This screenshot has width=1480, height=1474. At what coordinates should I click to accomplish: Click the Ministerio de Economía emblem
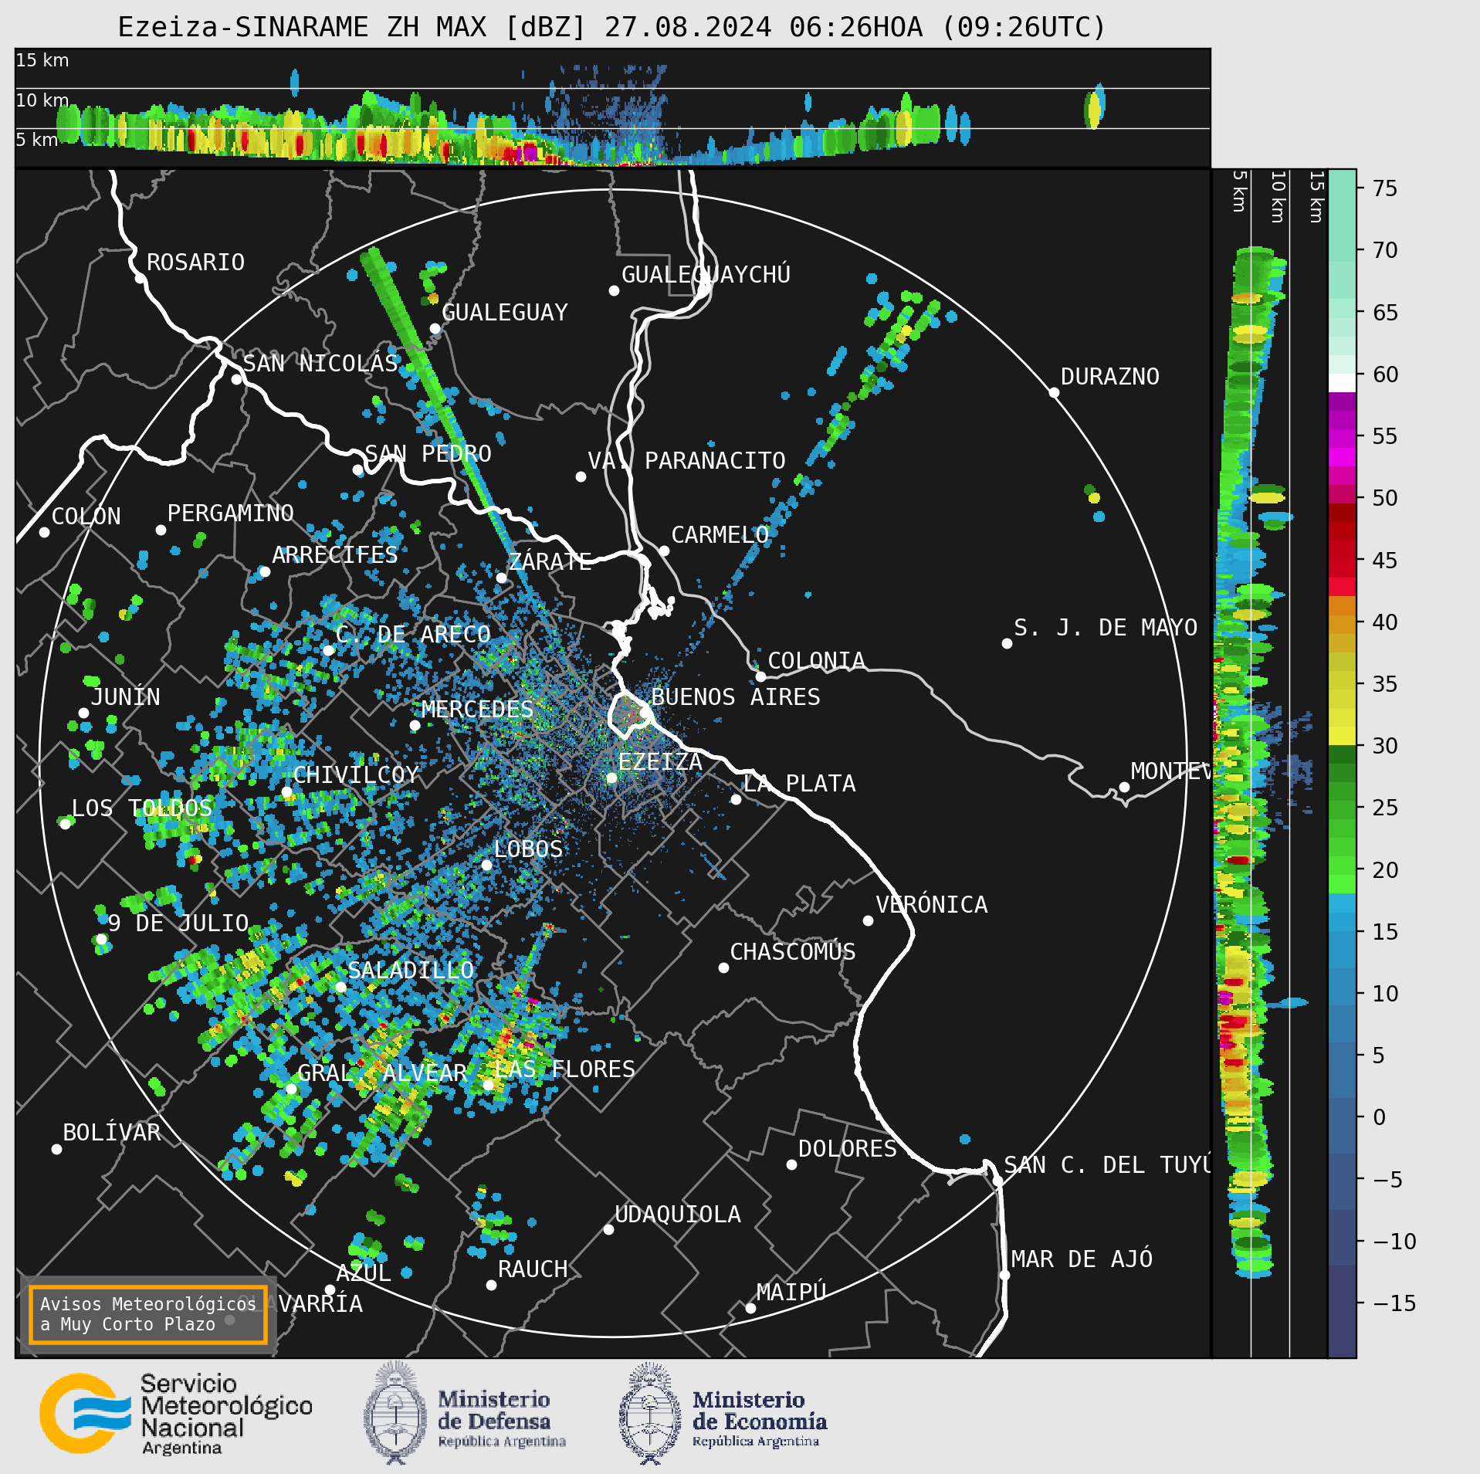click(650, 1415)
